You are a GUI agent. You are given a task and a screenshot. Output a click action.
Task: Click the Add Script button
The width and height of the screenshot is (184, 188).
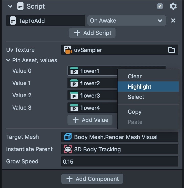click(x=92, y=33)
